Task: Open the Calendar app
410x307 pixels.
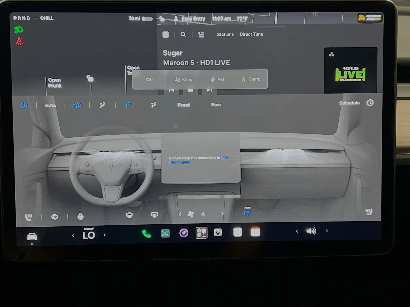Action: (x=255, y=232)
